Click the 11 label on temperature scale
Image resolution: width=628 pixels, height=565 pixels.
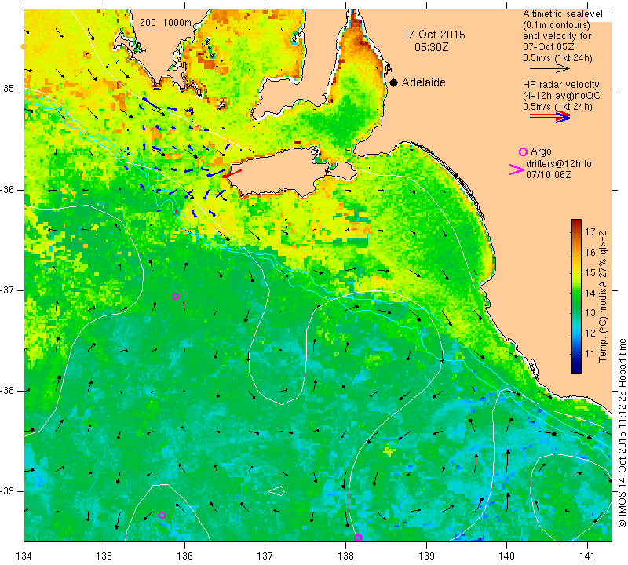tap(590, 354)
